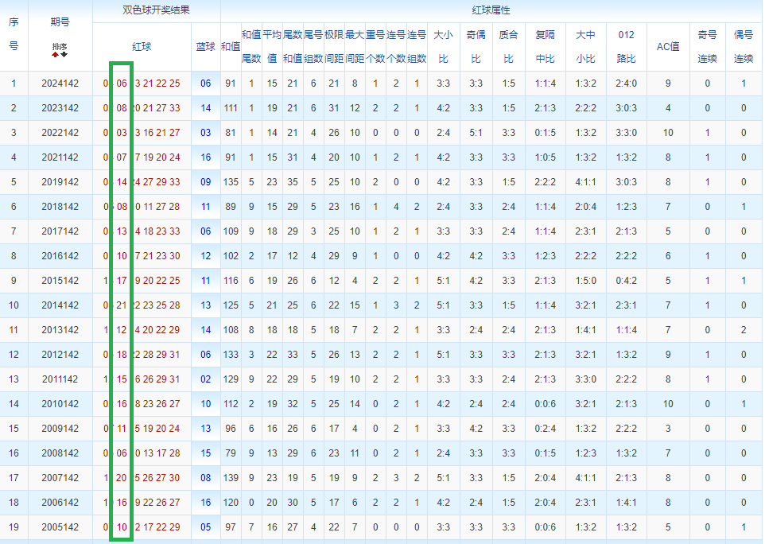Select the 奇偶比 column header
Image resolution: width=765 pixels, height=544 pixels.
(x=476, y=47)
